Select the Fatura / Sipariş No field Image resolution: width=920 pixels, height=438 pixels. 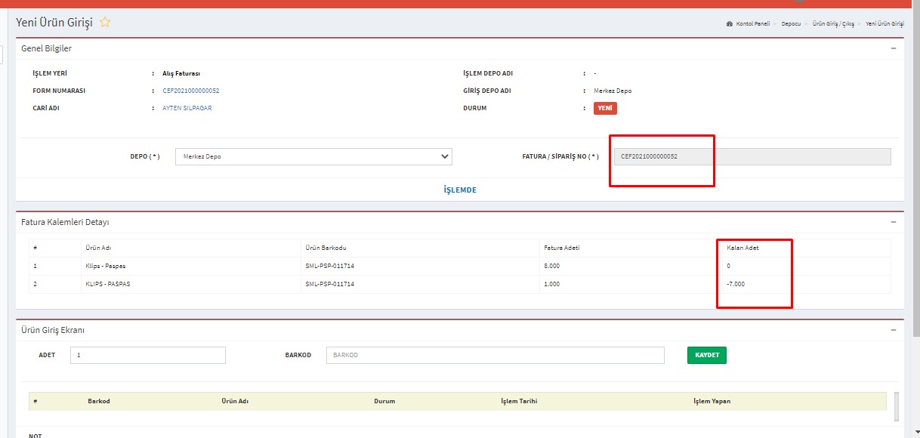click(x=752, y=156)
